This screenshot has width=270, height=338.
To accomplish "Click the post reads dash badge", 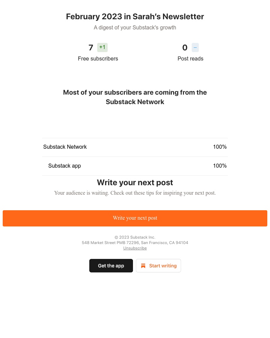I will pyautogui.click(x=195, y=47).
